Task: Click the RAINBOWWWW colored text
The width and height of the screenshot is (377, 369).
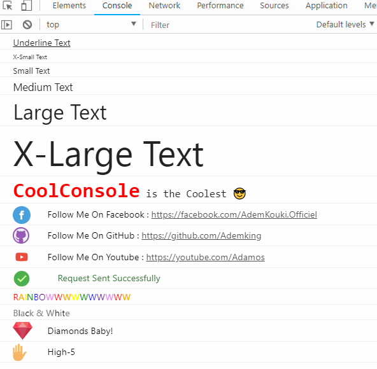Action: click(72, 297)
